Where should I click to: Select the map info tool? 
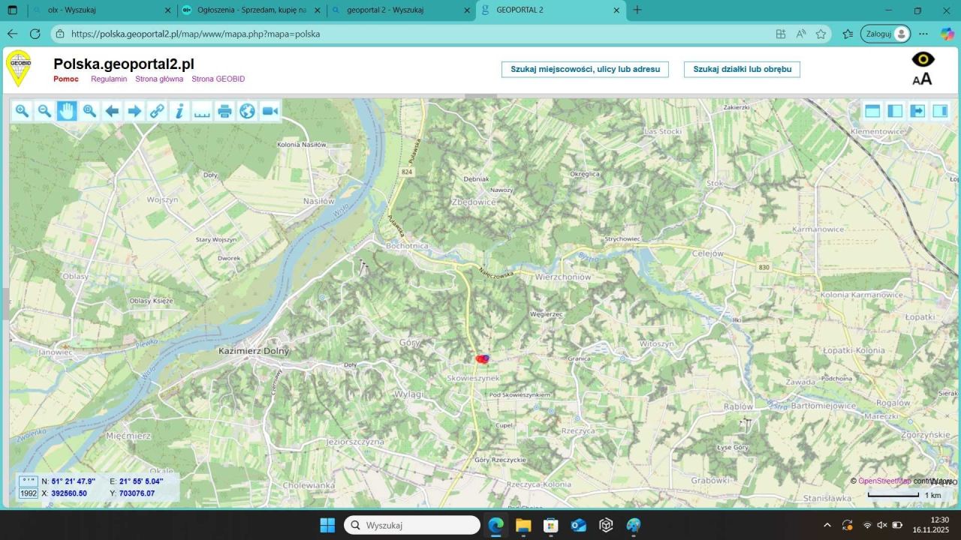click(x=179, y=111)
